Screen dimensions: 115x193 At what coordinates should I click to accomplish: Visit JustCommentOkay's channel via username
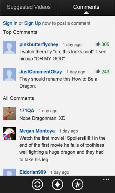click(x=41, y=72)
